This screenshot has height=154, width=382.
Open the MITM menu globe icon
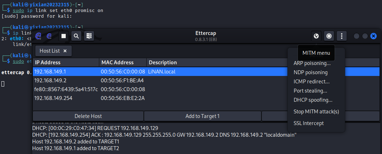coord(316,36)
